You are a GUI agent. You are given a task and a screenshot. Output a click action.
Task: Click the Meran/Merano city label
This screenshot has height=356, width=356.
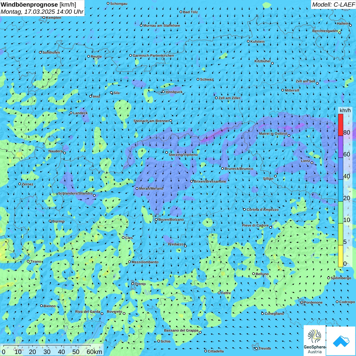(151, 188)
